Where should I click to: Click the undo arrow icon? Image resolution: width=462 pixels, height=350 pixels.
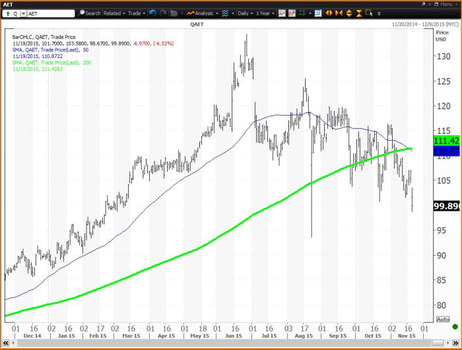click(x=153, y=13)
